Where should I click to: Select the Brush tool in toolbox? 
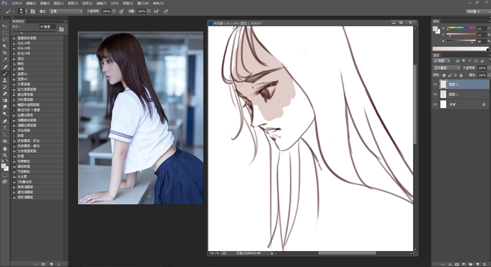pos(5,74)
